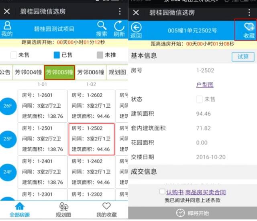The width and height of the screenshot is (257, 221).
Task: Select the 芳邻005幢 tab
Action: coord(59,72)
